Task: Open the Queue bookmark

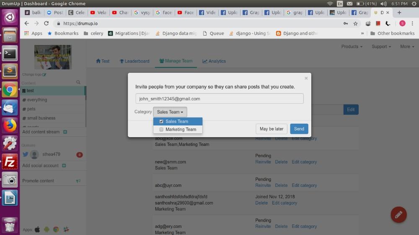Action: click(213, 33)
